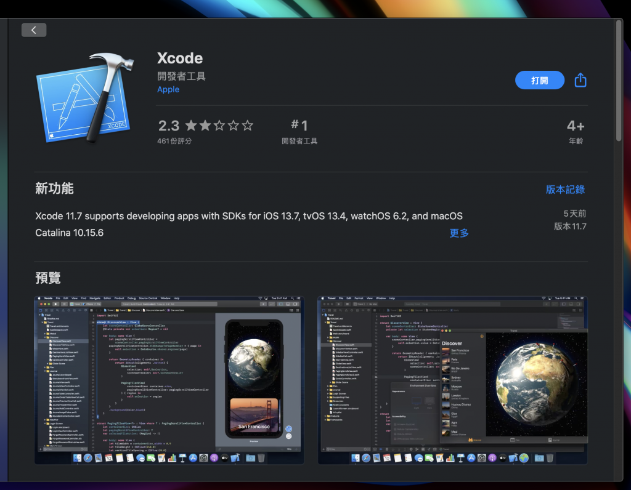Open the second Xcode preview screenshot
This screenshot has width=631, height=490.
point(452,380)
